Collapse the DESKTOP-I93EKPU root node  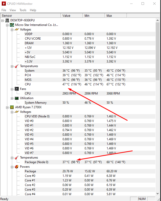click(x=3, y=21)
